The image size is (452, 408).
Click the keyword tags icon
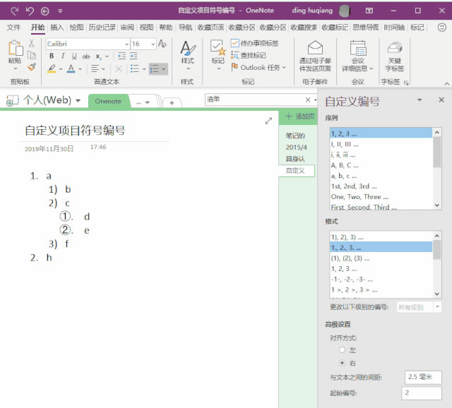click(395, 48)
